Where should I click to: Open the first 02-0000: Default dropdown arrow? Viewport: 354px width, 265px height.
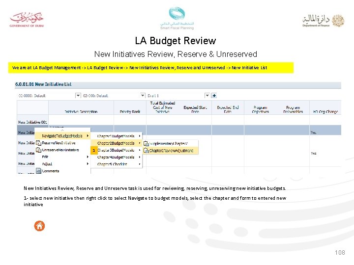tap(78, 96)
